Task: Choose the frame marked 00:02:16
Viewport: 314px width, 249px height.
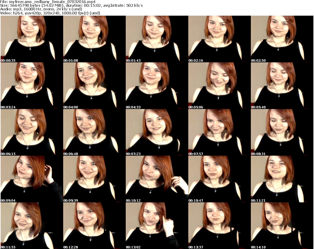Action: pyautogui.click(x=219, y=39)
